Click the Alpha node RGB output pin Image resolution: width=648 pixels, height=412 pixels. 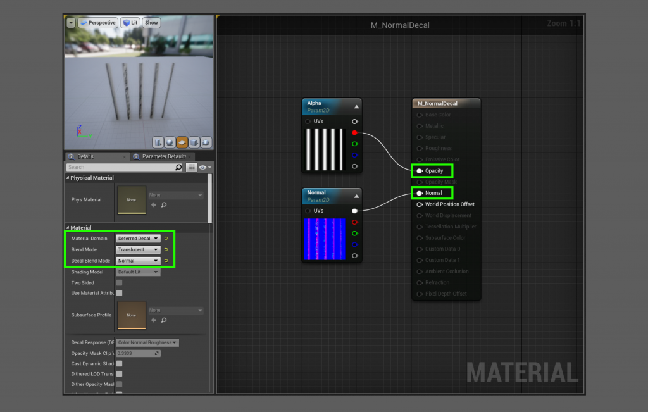pos(354,122)
